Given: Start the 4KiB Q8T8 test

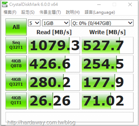Looking at the screenshot, I should [x=16, y=64].
